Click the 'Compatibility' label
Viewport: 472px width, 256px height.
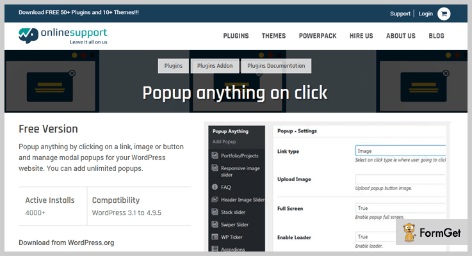point(115,200)
